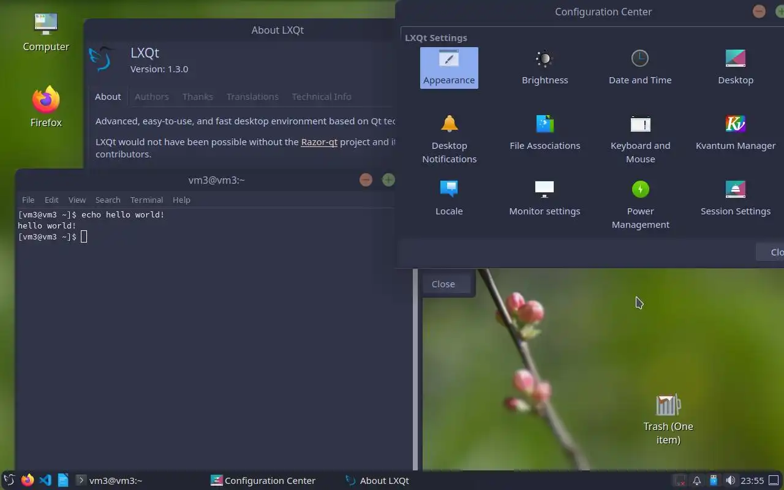Switch to the Technical Info tab
This screenshot has height=490, width=784.
322,96
